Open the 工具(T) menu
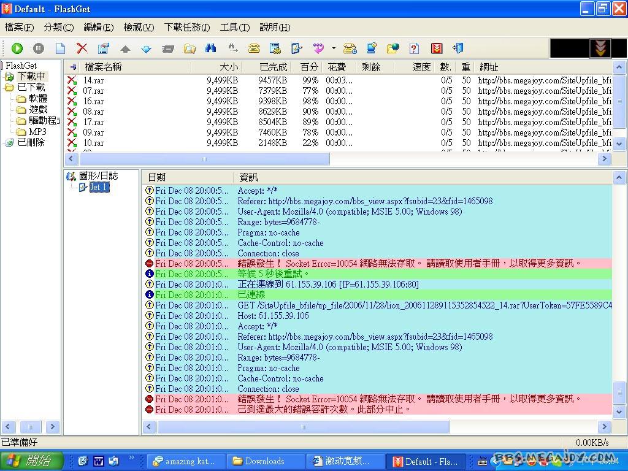The image size is (628, 471). [x=235, y=27]
